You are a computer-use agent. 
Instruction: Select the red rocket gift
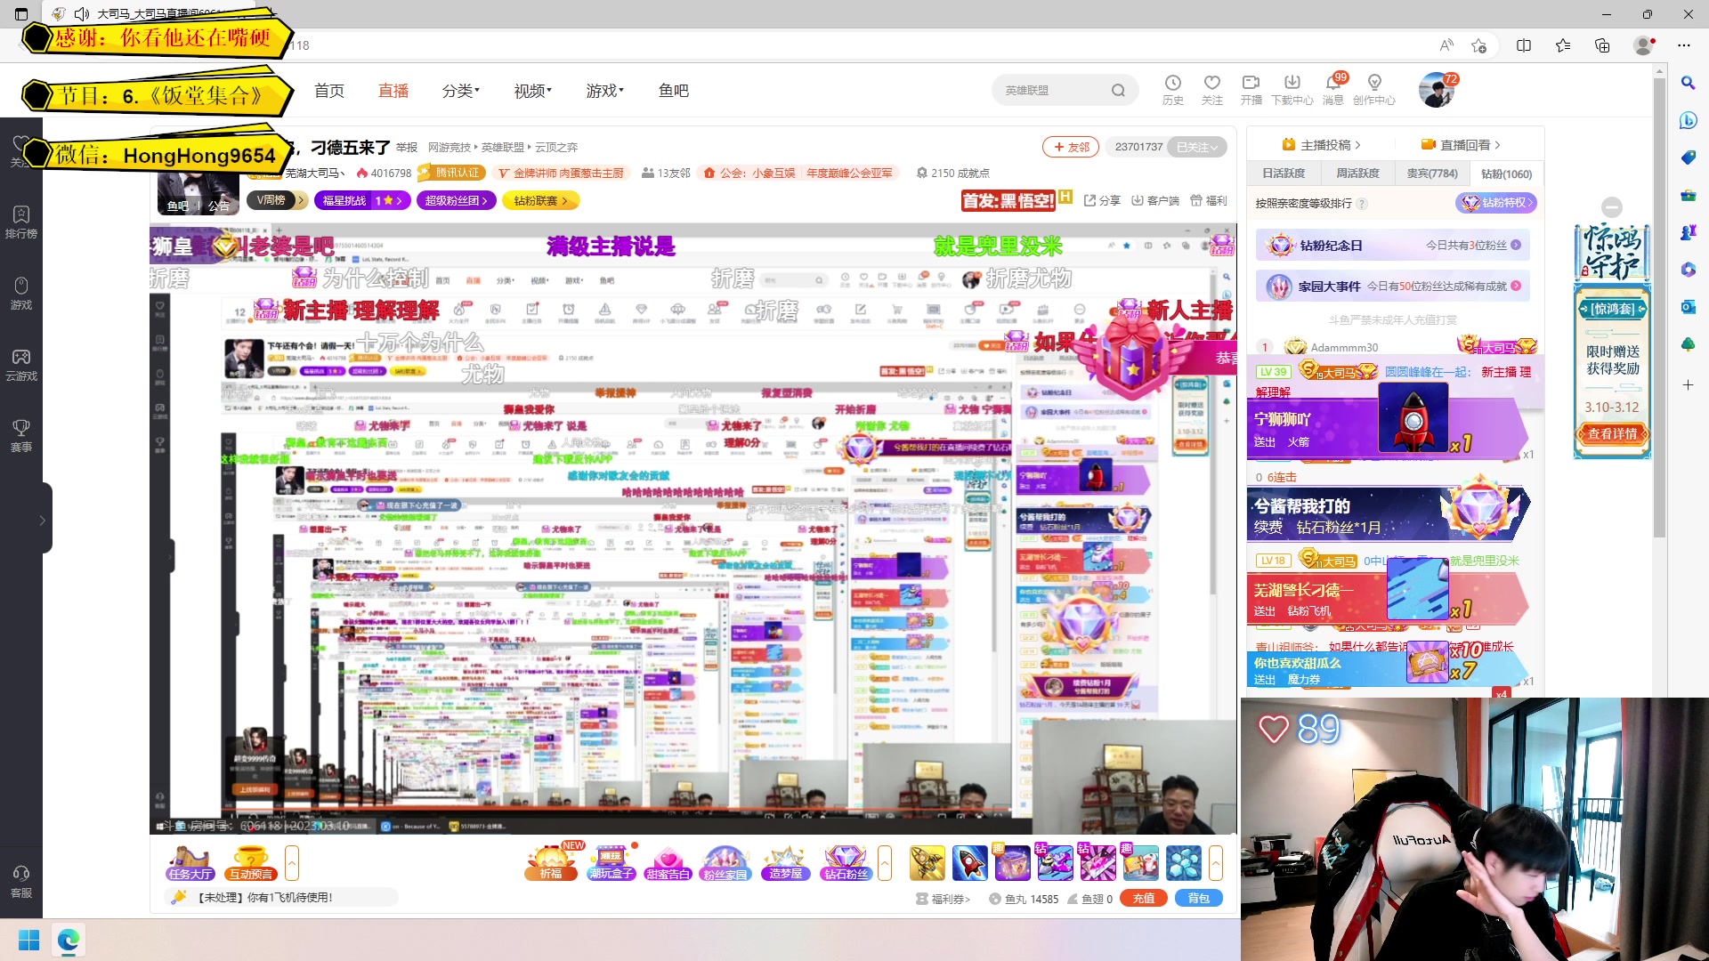(x=969, y=863)
